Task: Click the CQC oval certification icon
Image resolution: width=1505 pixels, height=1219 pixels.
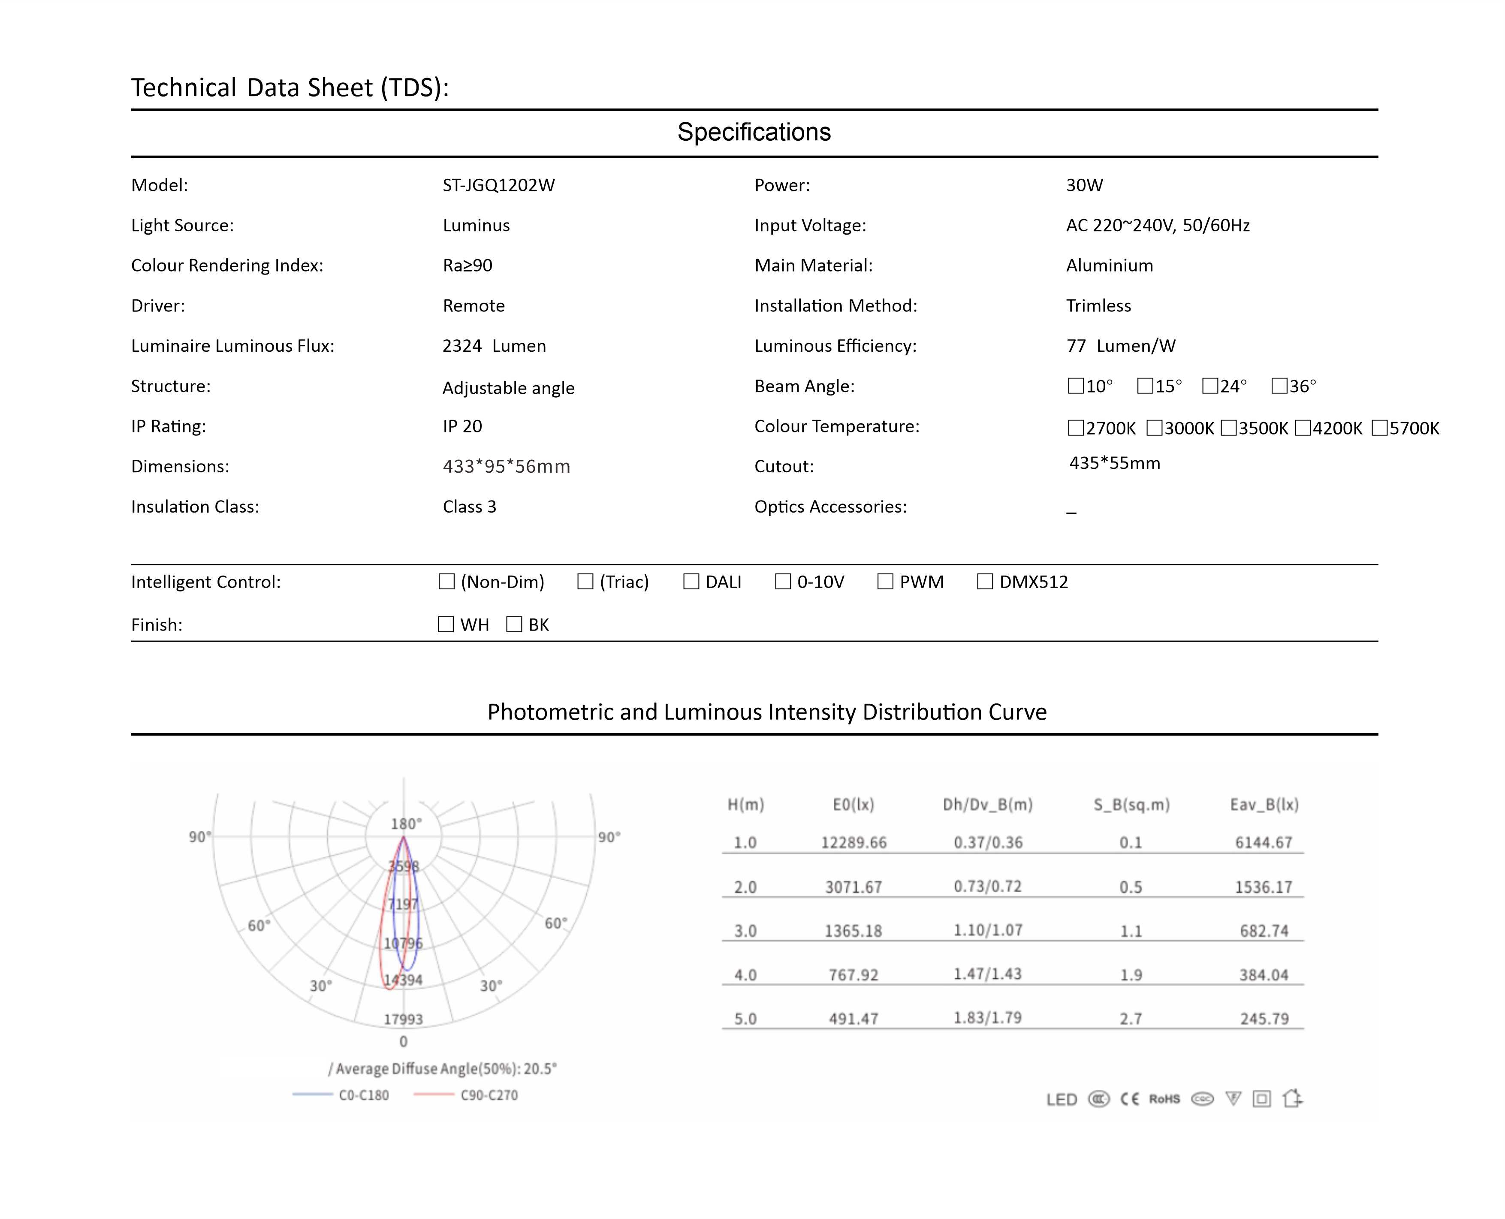Action: (x=1203, y=1099)
